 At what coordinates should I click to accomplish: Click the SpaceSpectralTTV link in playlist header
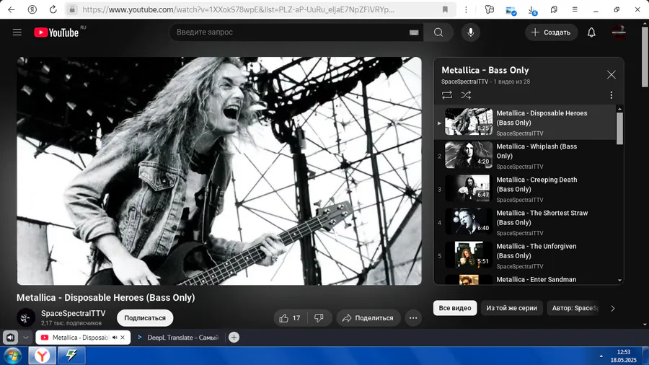[464, 82]
